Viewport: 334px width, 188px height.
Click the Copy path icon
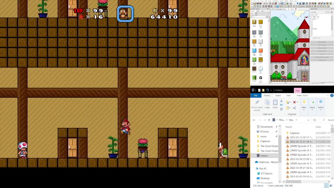point(281,105)
